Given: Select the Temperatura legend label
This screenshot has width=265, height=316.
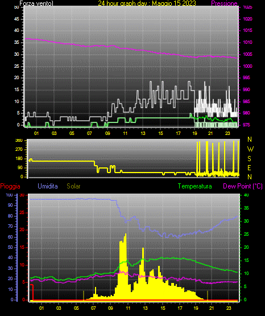Looking at the screenshot, I should (195, 186).
